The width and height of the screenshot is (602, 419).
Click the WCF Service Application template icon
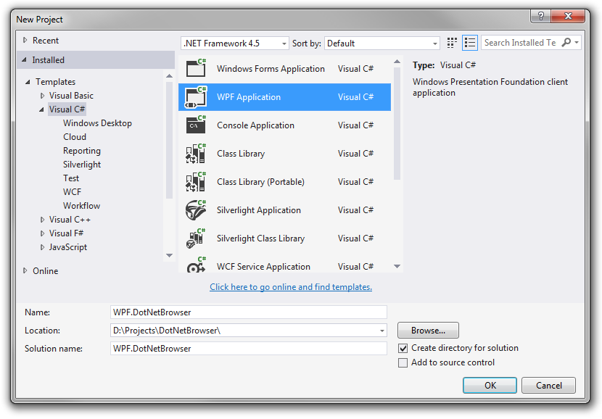[196, 265]
